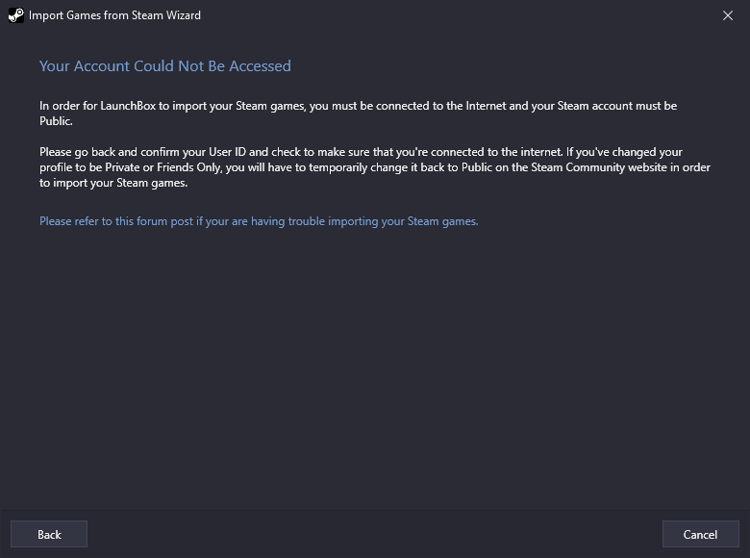Image resolution: width=750 pixels, height=558 pixels.
Task: Open the forum post troubleshooting link
Action: click(x=259, y=221)
